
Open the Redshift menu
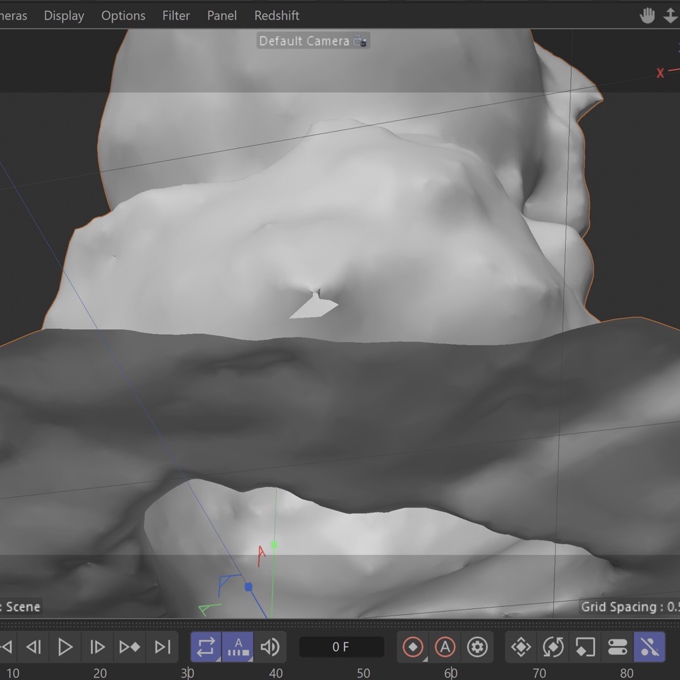(x=276, y=15)
